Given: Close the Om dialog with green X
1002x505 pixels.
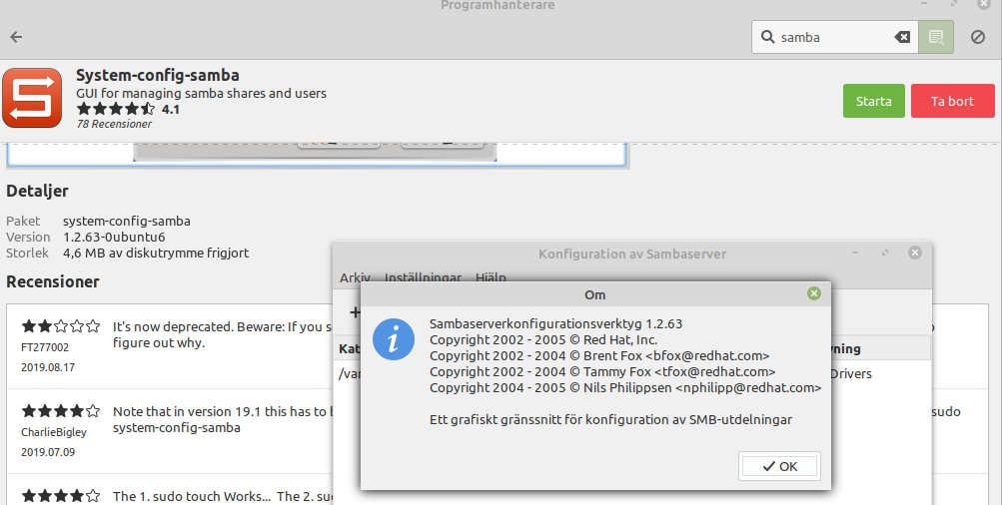Looking at the screenshot, I should 813,293.
